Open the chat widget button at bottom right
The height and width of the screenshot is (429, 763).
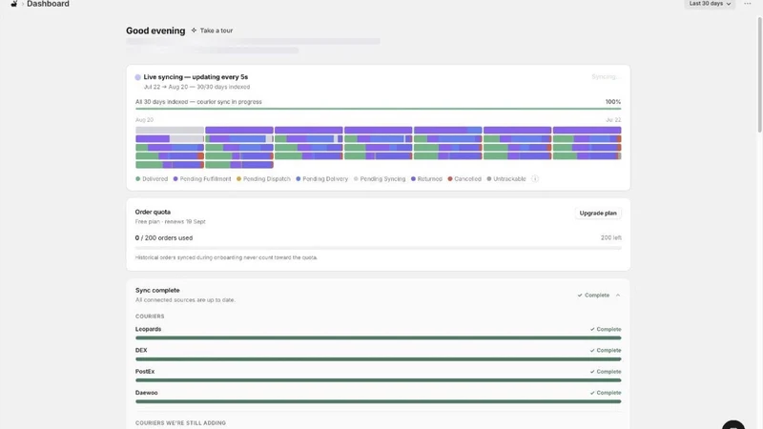[733, 424]
